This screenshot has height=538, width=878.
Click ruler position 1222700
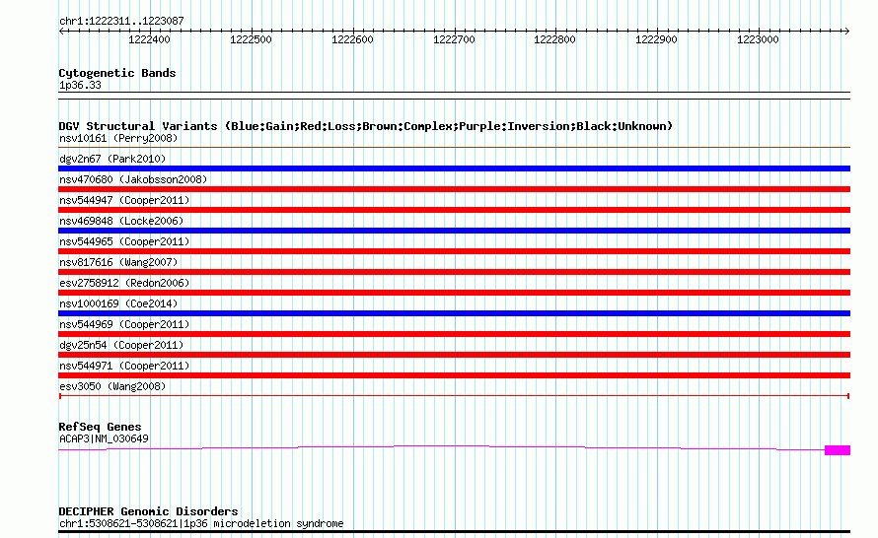click(454, 39)
